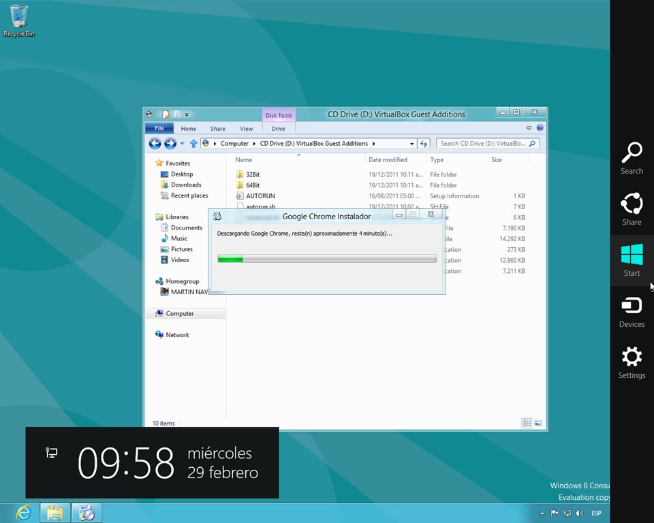Click New folder icon in quick access toolbar
654x523 pixels.
177,114
